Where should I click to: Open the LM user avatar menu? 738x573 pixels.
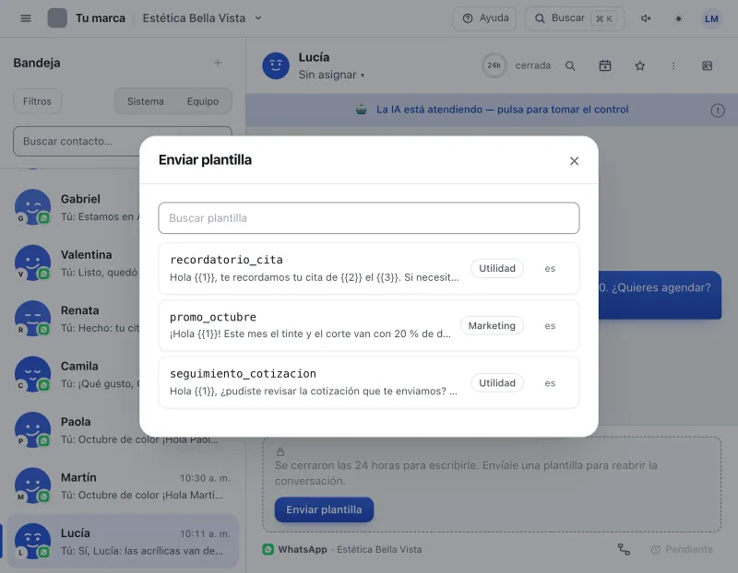711,18
